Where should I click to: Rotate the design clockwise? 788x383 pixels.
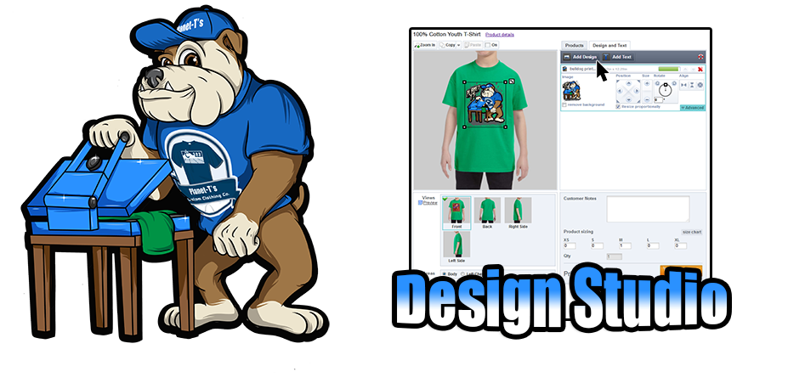674,83
